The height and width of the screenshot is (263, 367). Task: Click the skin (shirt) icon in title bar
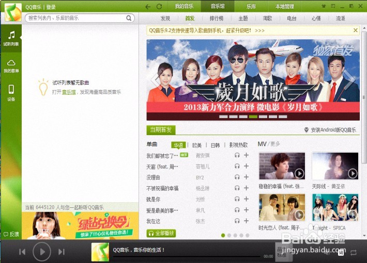[x=324, y=6]
